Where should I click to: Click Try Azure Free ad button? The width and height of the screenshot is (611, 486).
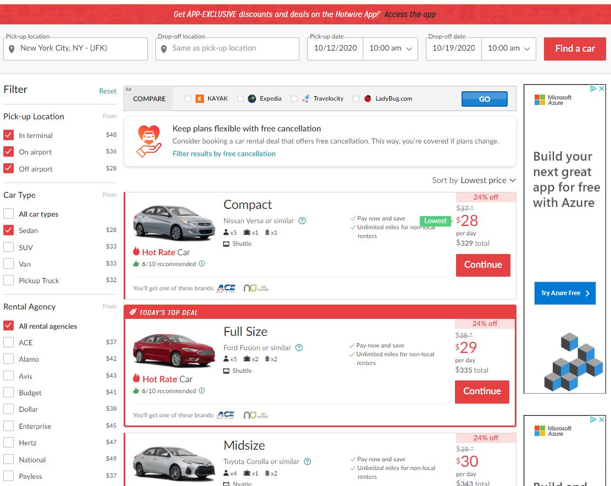pyautogui.click(x=565, y=293)
